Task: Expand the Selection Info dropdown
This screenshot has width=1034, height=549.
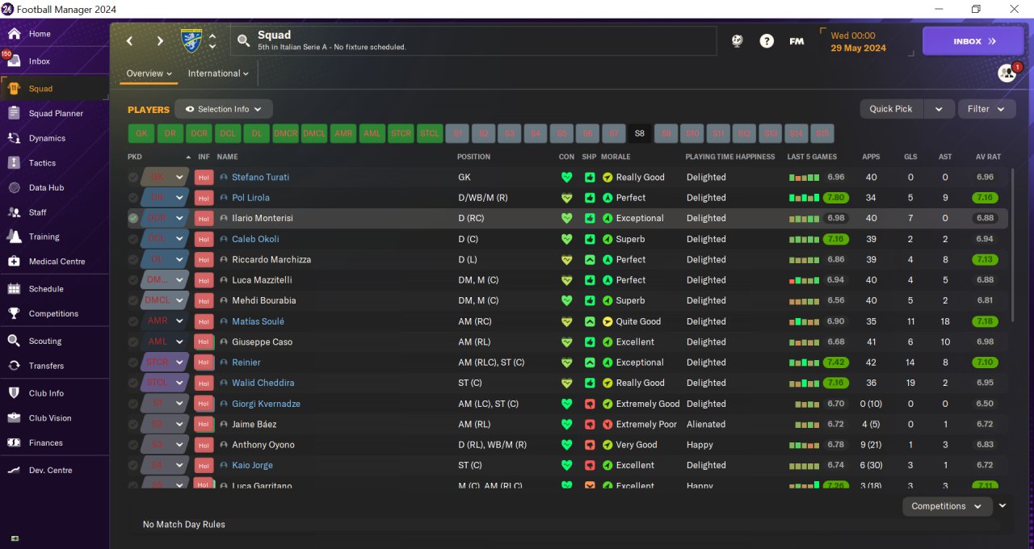Action: click(x=224, y=109)
